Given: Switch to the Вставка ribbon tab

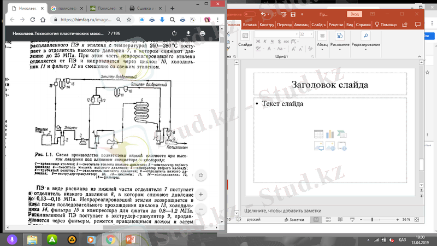Looking at the screenshot, I should click(250, 25).
